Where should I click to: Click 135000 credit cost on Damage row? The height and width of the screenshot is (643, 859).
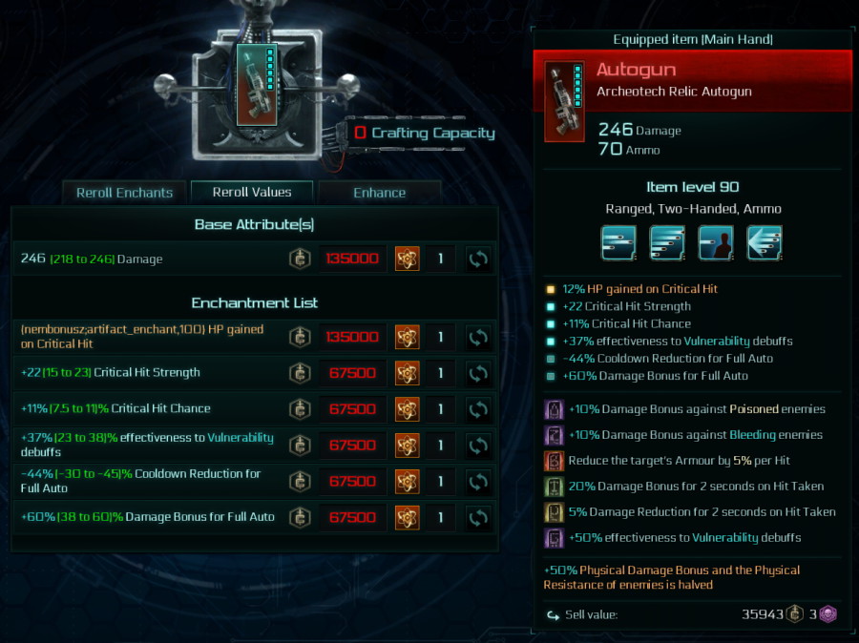tap(352, 259)
